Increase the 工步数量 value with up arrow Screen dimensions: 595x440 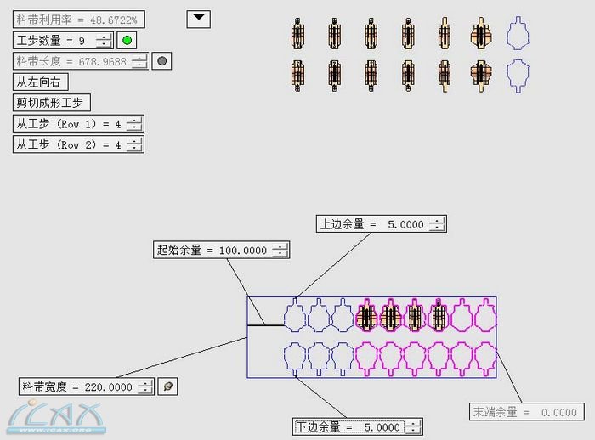(104, 37)
